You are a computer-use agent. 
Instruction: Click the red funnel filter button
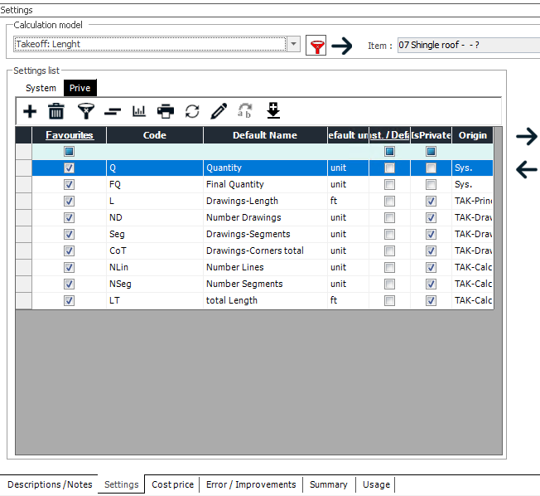316,45
